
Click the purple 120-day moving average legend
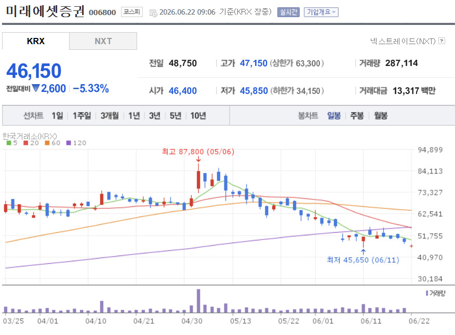tap(76, 143)
